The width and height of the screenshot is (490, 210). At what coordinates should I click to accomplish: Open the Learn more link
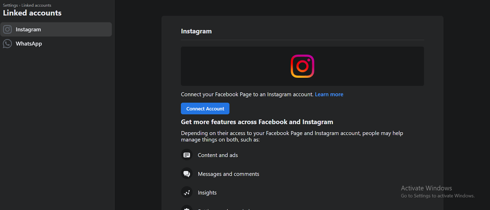click(329, 94)
